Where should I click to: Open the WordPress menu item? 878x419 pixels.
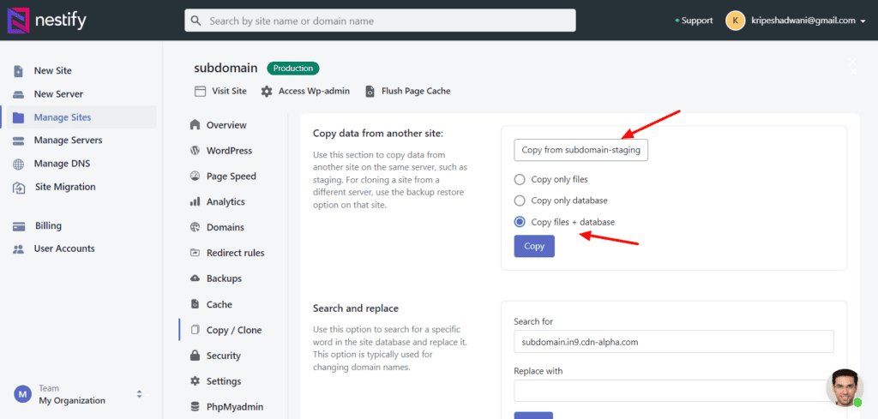tap(229, 151)
